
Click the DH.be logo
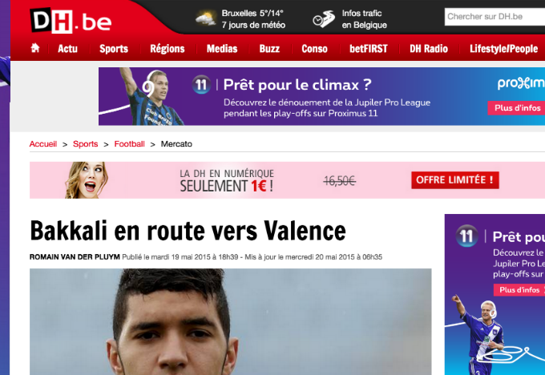71,21
